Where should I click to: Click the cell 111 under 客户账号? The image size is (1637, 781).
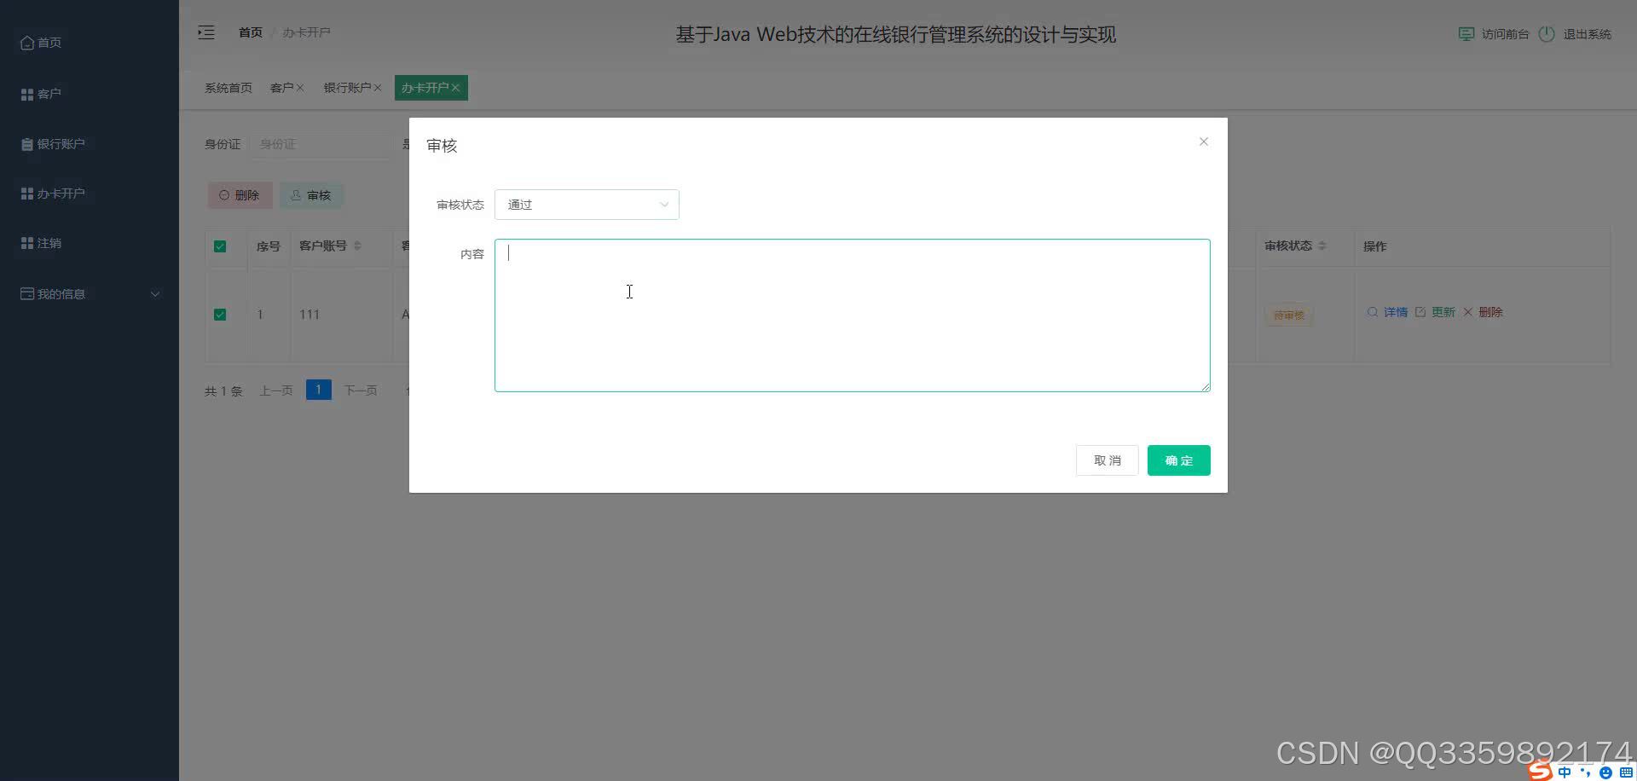(309, 315)
